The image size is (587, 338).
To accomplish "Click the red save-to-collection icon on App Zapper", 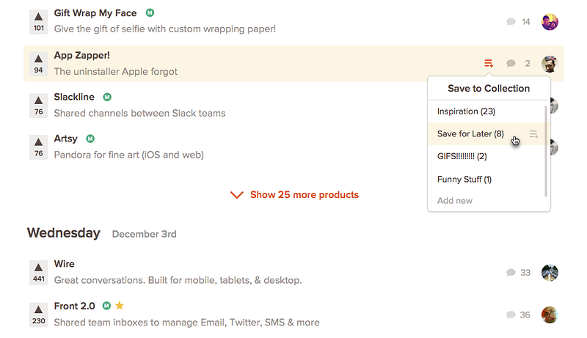I will 488,63.
